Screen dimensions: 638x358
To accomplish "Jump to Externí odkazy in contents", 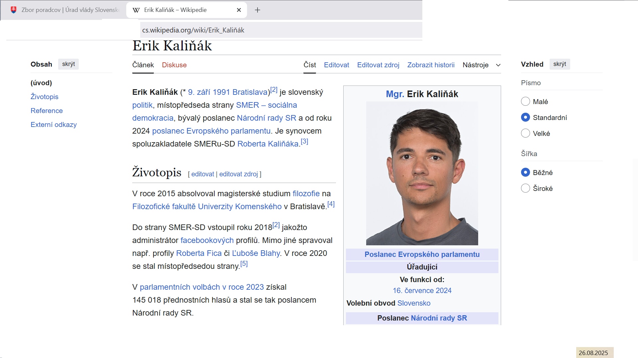I will pos(53,125).
